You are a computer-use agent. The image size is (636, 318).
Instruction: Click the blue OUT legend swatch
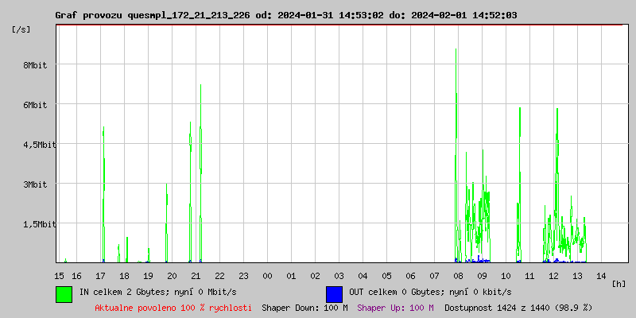(334, 293)
